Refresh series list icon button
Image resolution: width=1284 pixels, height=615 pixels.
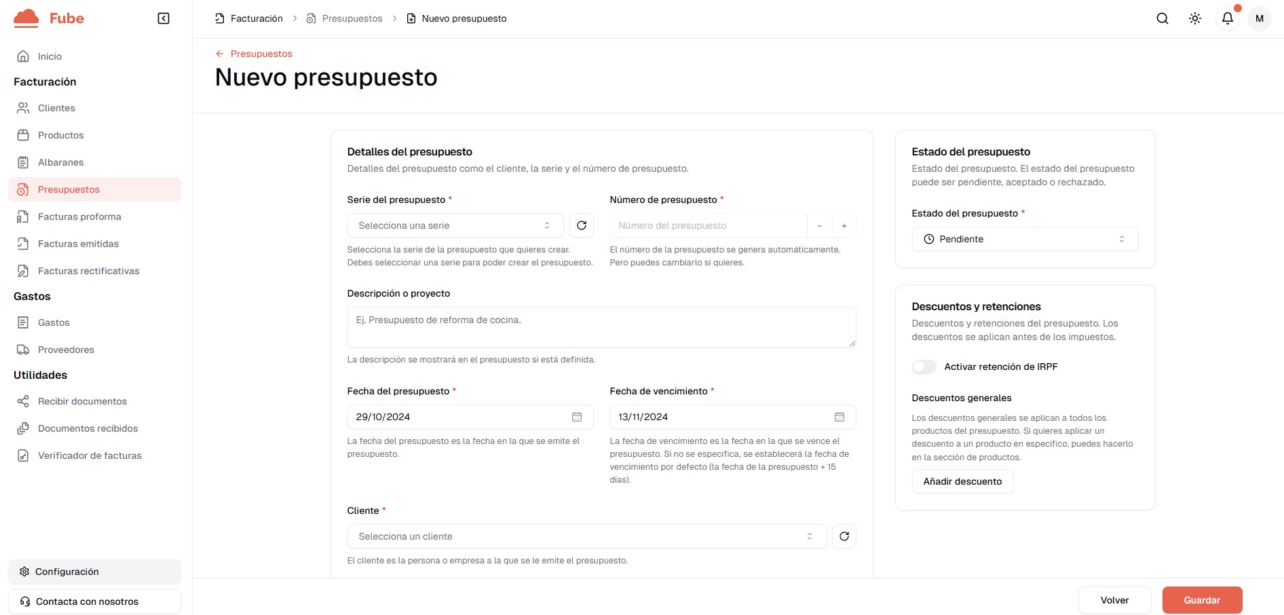(x=582, y=225)
